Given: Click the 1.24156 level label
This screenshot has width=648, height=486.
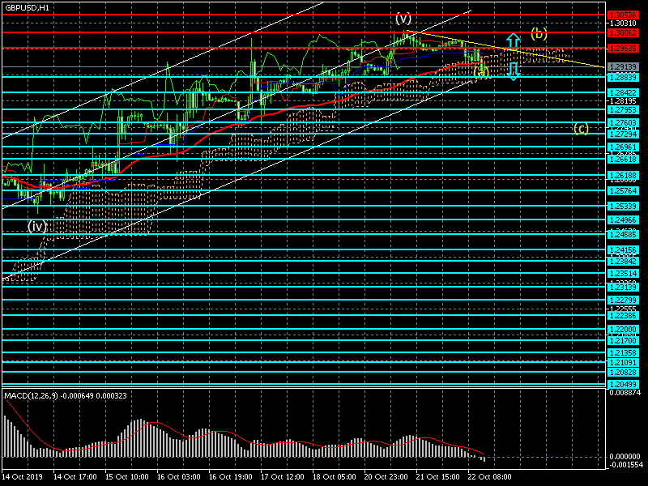Looking at the screenshot, I should click(623, 250).
